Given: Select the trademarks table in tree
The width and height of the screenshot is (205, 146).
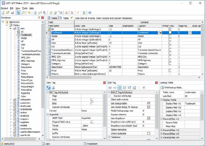Looking at the screenshot, I should pos(26,129).
